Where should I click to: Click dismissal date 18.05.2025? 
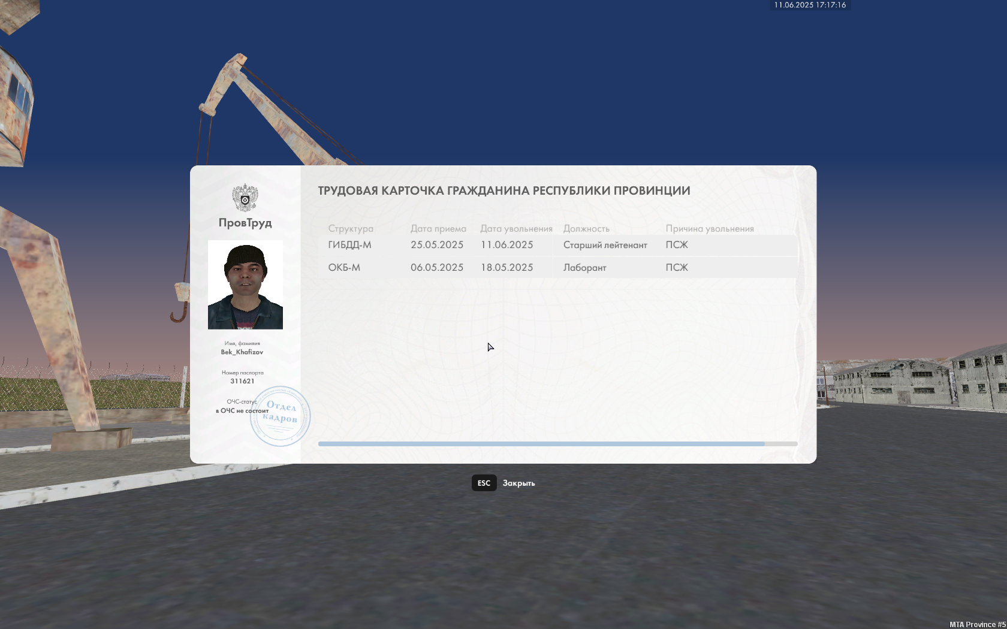[506, 268]
